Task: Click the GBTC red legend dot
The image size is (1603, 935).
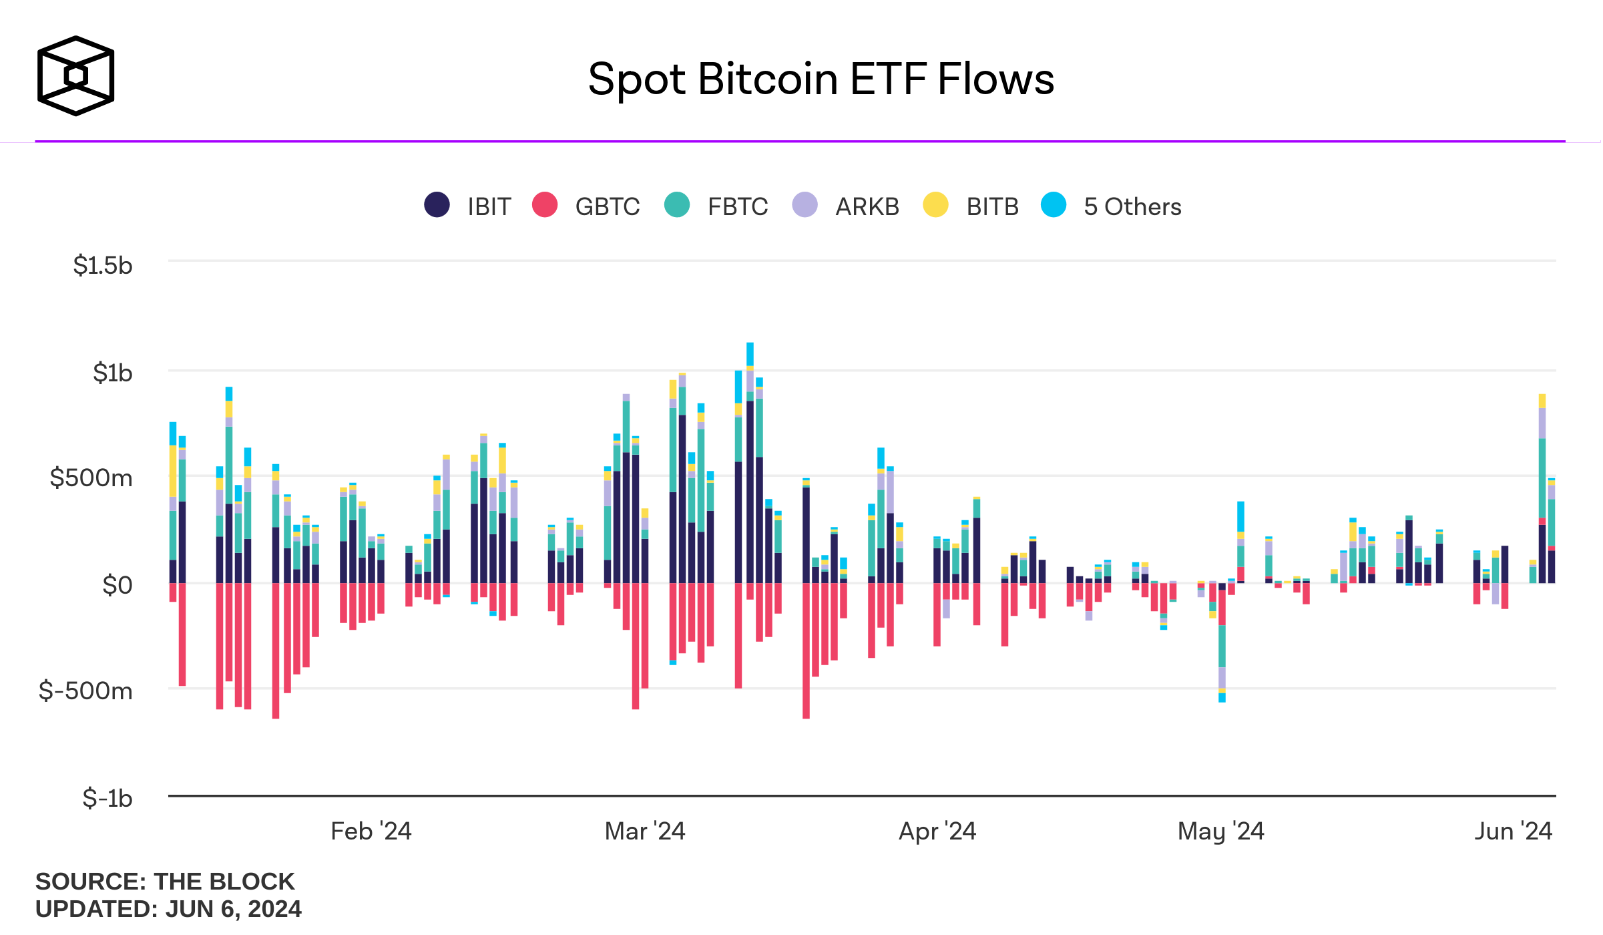Action: click(545, 205)
